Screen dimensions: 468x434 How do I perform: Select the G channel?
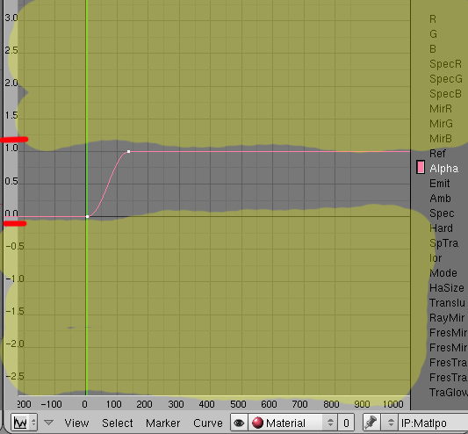pos(434,34)
